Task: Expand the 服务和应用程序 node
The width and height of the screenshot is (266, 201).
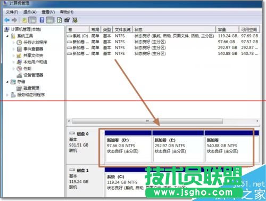Action: tap(7, 95)
